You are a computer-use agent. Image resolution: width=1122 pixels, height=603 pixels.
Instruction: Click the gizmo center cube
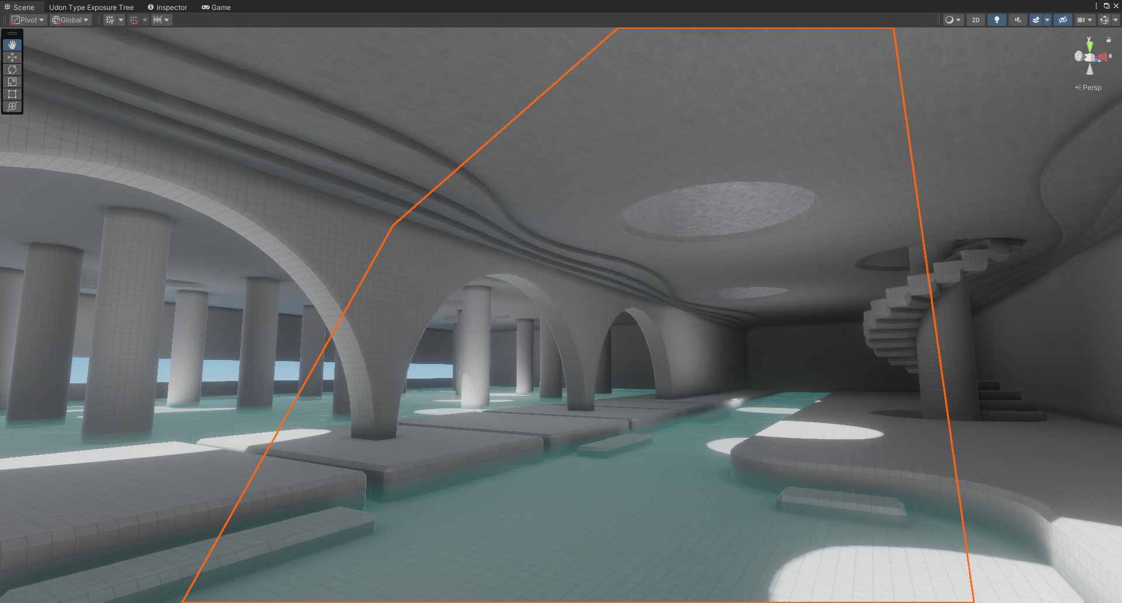coord(1090,57)
